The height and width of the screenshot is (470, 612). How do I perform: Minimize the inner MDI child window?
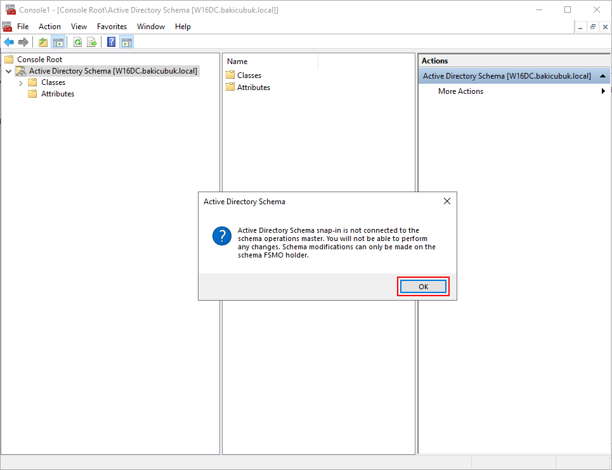coord(580,27)
